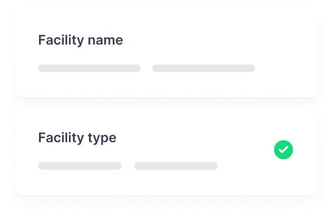Click the word "type" in bottom card
The image size is (333, 218).
tap(102, 139)
